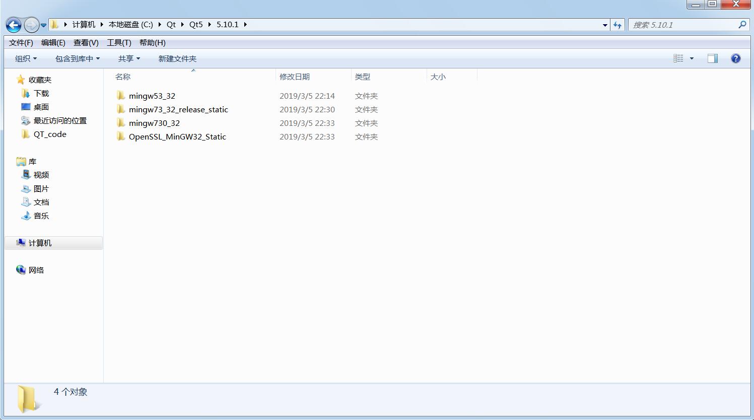Open the 音乐 library
754x420 pixels.
pyautogui.click(x=41, y=216)
